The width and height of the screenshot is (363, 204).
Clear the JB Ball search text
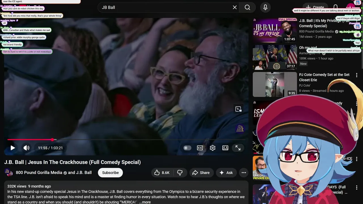[x=235, y=7]
